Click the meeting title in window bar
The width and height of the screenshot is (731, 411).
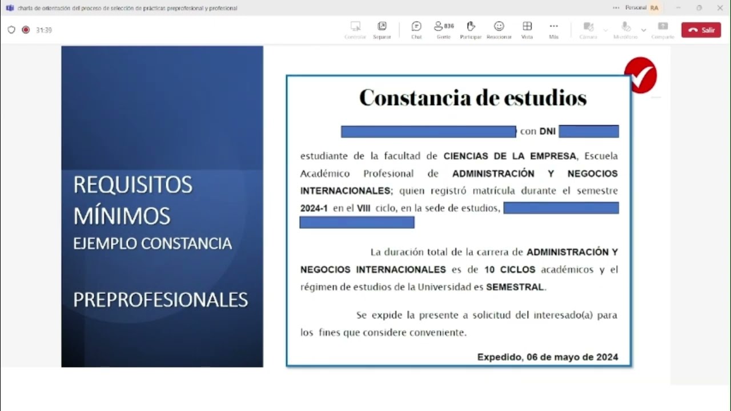pos(127,8)
